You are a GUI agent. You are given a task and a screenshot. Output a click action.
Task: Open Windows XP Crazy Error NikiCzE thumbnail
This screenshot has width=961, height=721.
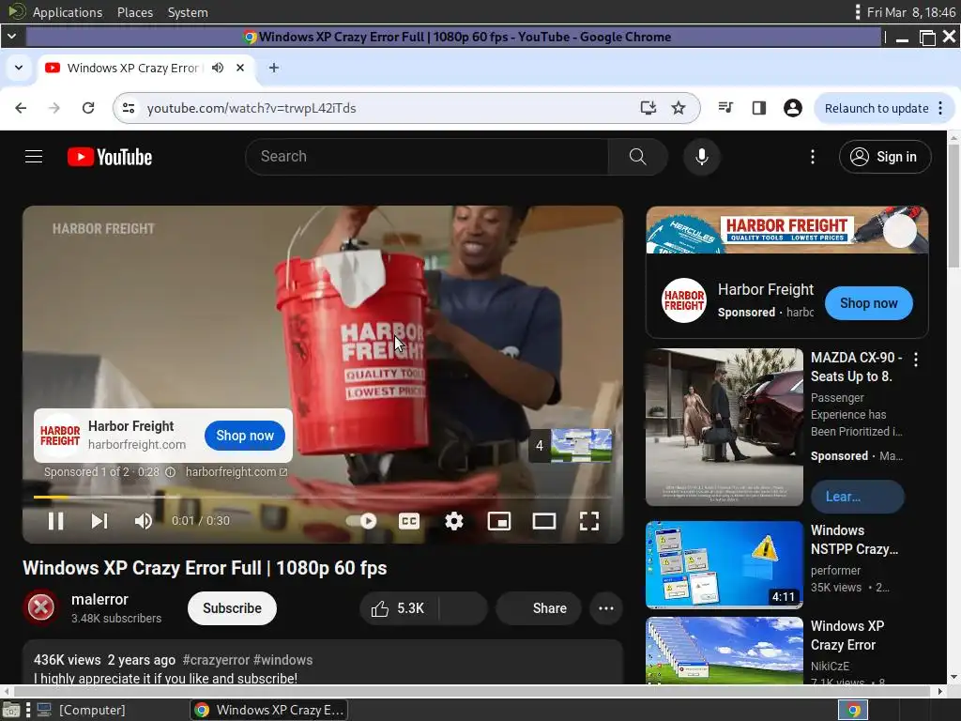point(724,651)
